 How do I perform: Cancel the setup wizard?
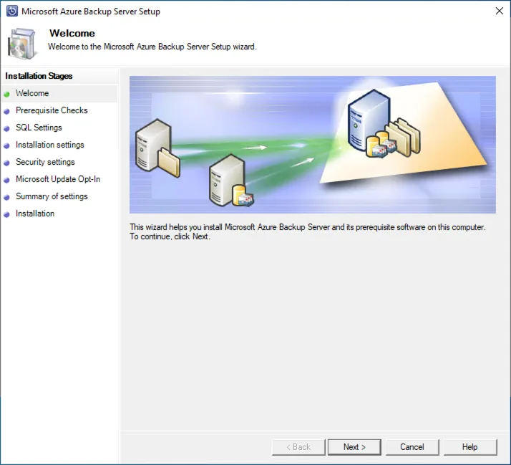pos(412,447)
